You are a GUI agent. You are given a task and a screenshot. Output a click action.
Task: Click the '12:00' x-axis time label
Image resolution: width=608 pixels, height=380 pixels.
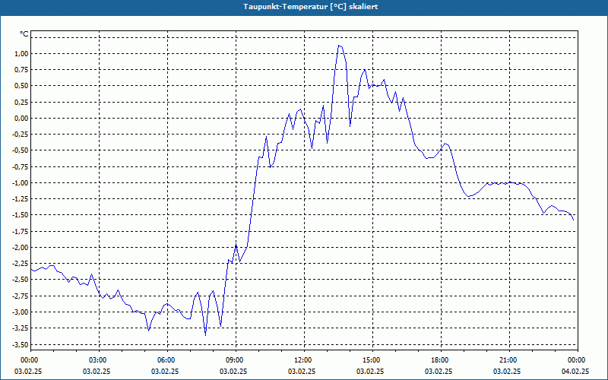tap(304, 360)
